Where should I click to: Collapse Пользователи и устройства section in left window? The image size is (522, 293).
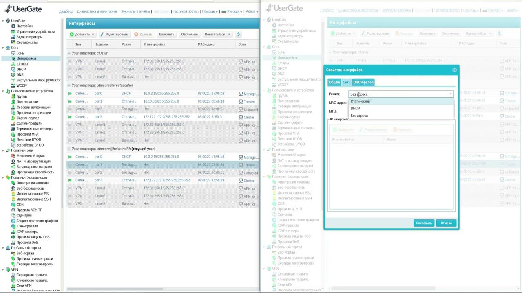point(3,91)
